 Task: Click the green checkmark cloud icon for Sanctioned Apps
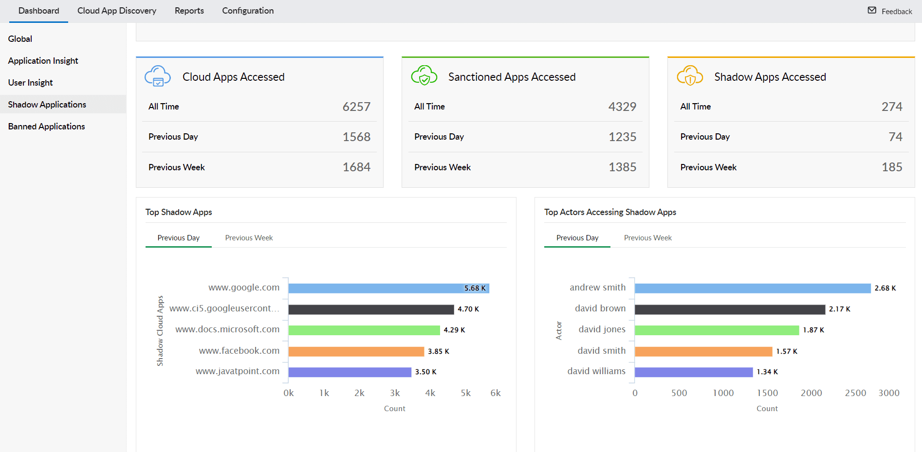click(424, 76)
